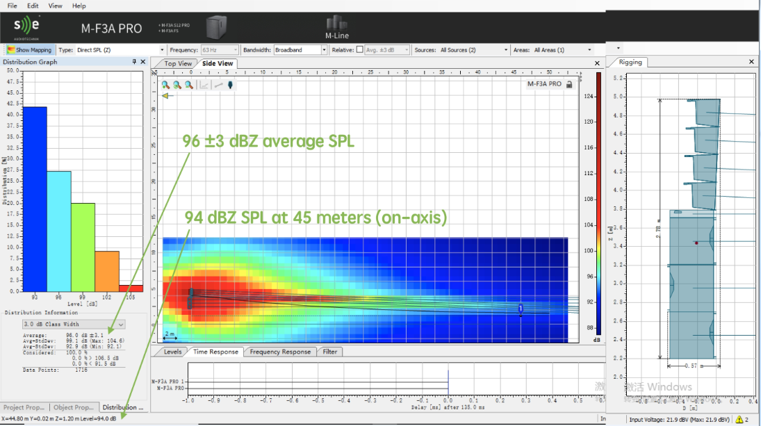Open the View menu

[56, 6]
